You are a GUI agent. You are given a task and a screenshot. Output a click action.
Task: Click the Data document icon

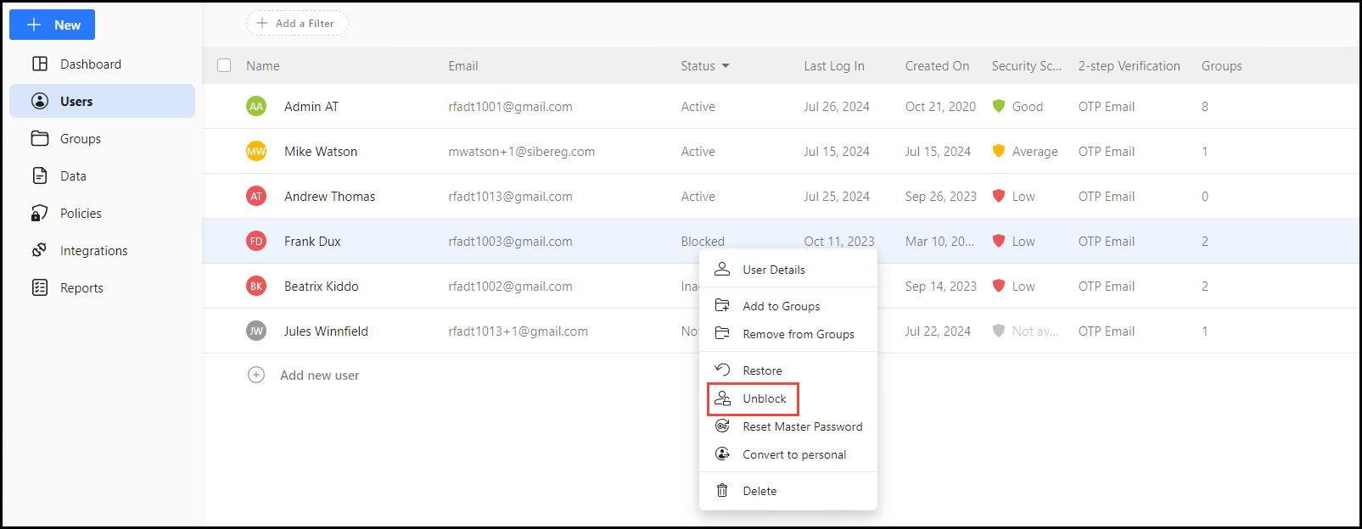point(40,176)
